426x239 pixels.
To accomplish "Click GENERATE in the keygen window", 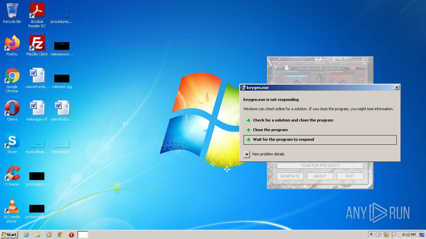I will tap(290, 176).
